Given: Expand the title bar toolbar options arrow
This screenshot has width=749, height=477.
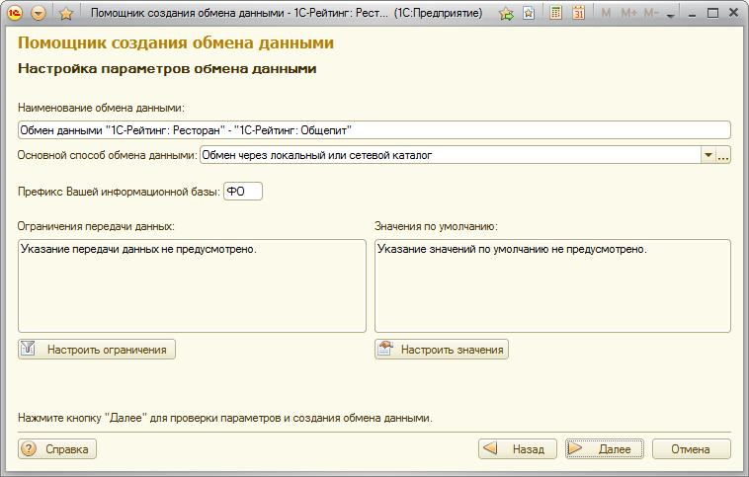Looking at the screenshot, I should pos(672,16).
